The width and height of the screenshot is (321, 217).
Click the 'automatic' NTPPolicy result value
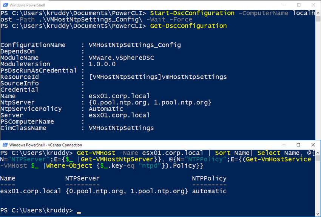tap(209, 191)
